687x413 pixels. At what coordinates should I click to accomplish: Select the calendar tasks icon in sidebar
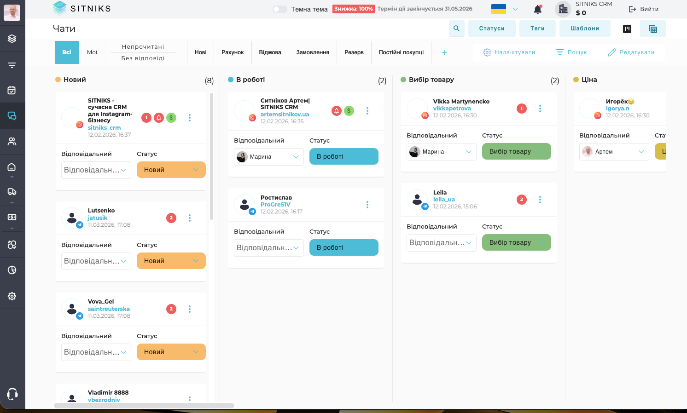click(12, 90)
